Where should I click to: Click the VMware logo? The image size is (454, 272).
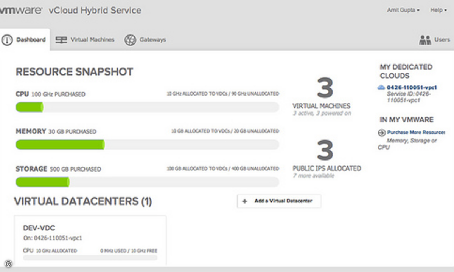click(21, 10)
